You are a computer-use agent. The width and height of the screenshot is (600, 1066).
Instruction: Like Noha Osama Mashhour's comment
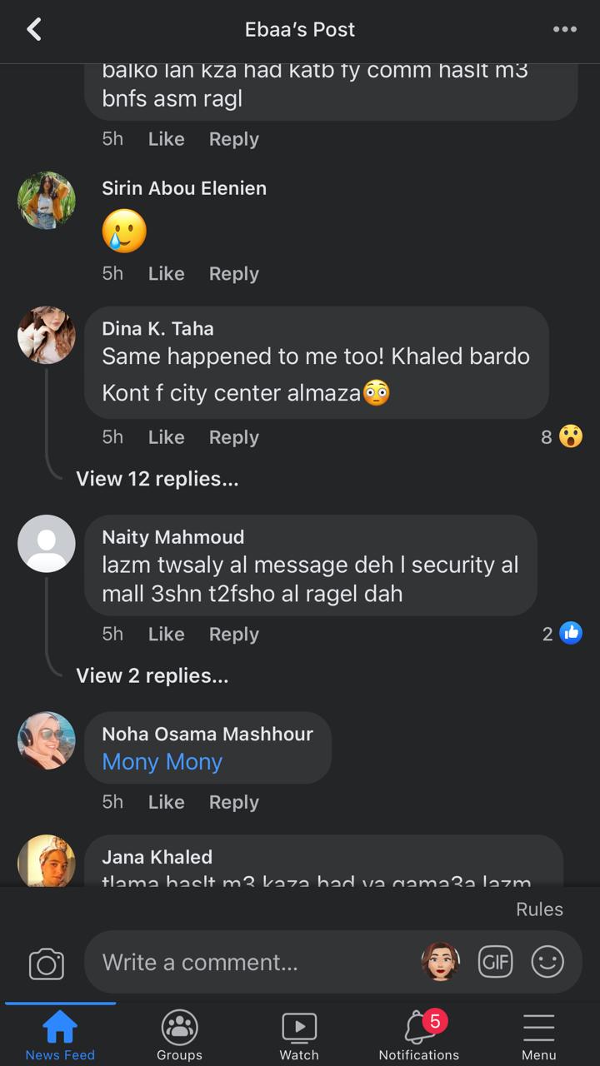pos(166,802)
